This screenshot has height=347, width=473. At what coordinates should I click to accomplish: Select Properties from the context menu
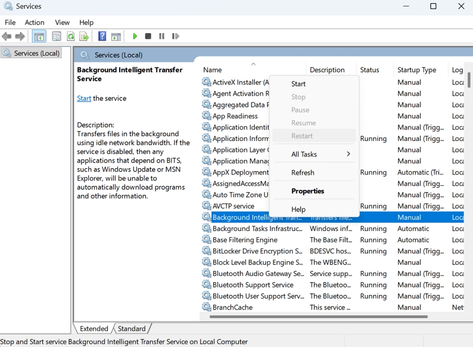[307, 191]
